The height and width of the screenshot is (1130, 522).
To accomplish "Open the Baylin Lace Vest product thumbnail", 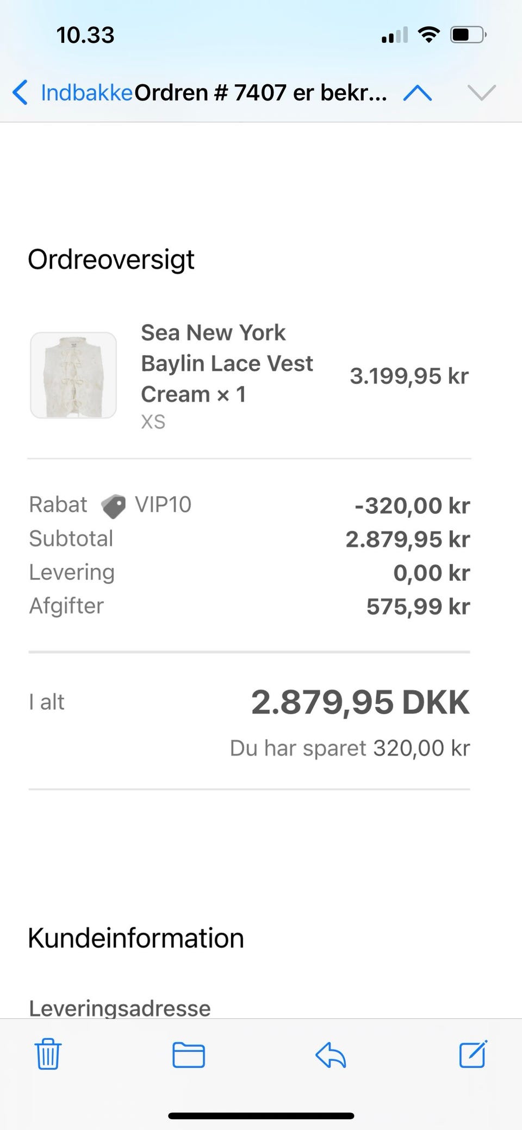I will point(73,375).
